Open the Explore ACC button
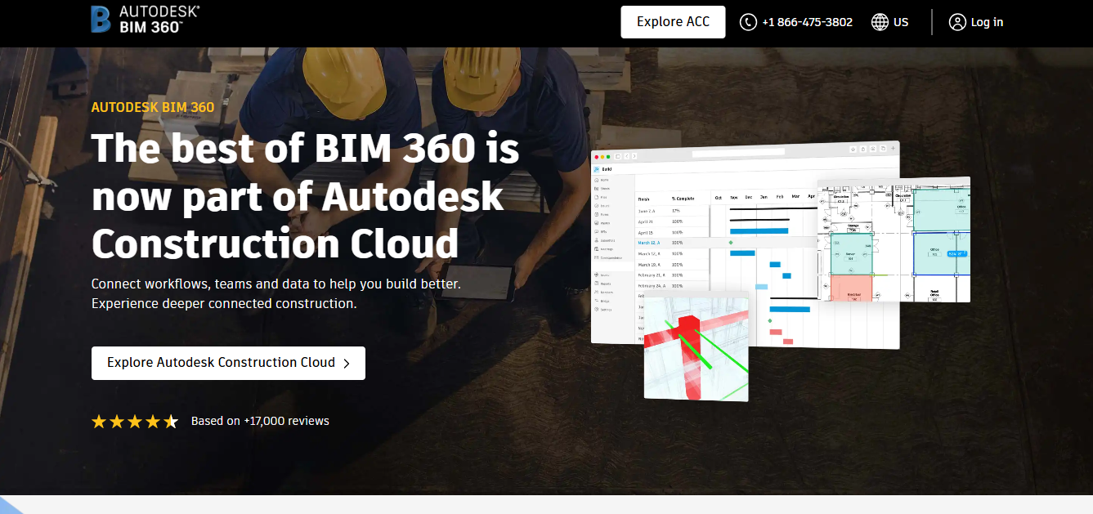The image size is (1093, 514). coord(673,22)
